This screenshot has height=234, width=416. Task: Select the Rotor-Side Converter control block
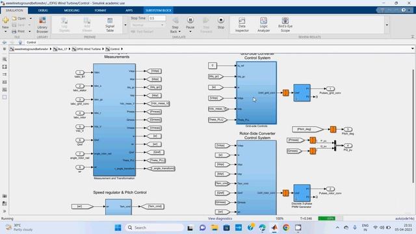coord(256,177)
